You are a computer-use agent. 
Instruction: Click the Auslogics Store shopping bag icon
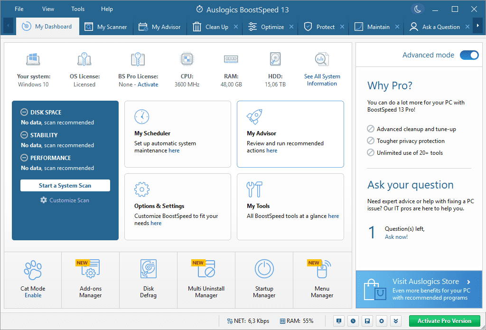(375, 289)
